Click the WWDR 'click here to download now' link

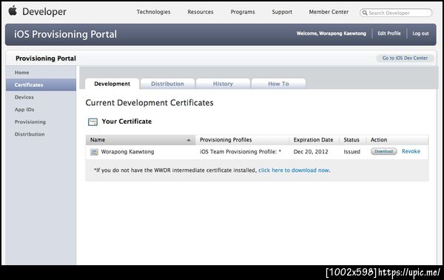295,170
